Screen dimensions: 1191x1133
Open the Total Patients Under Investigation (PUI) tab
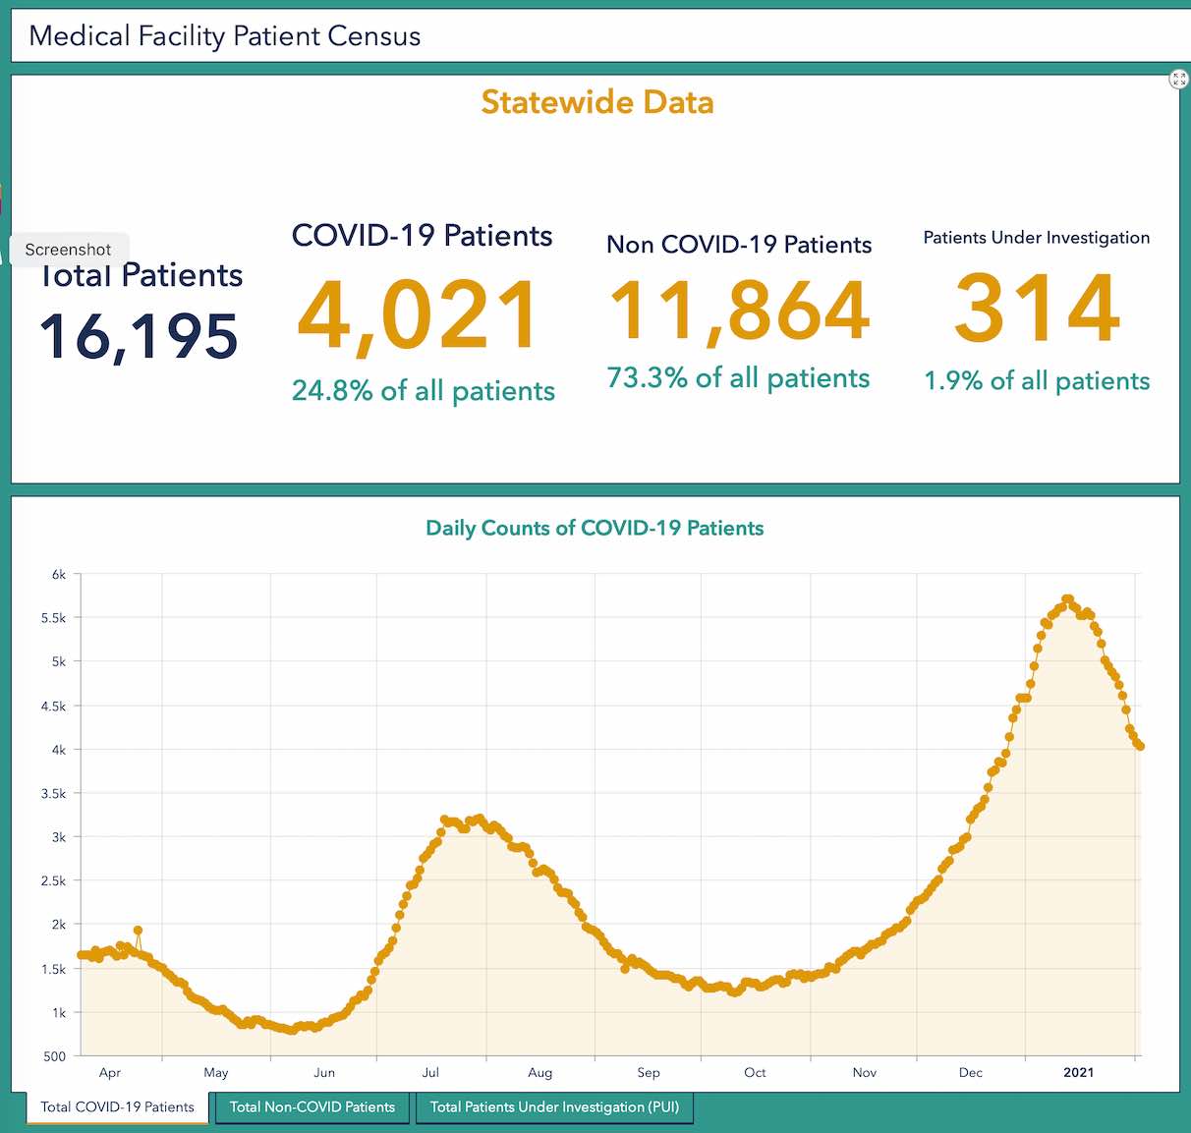pos(554,1107)
